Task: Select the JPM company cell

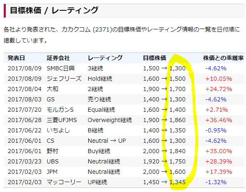Action: click(x=52, y=172)
